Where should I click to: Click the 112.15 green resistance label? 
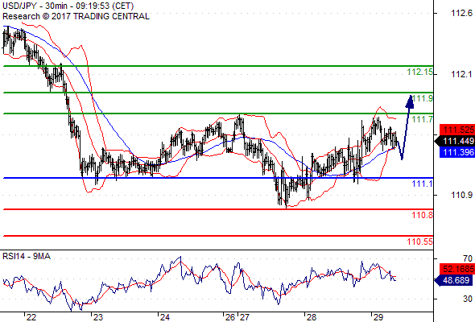point(420,72)
